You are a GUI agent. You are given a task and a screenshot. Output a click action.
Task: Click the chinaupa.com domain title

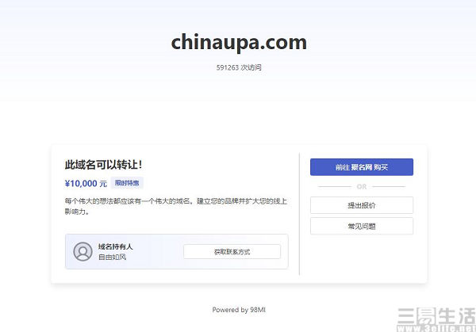pos(239,43)
